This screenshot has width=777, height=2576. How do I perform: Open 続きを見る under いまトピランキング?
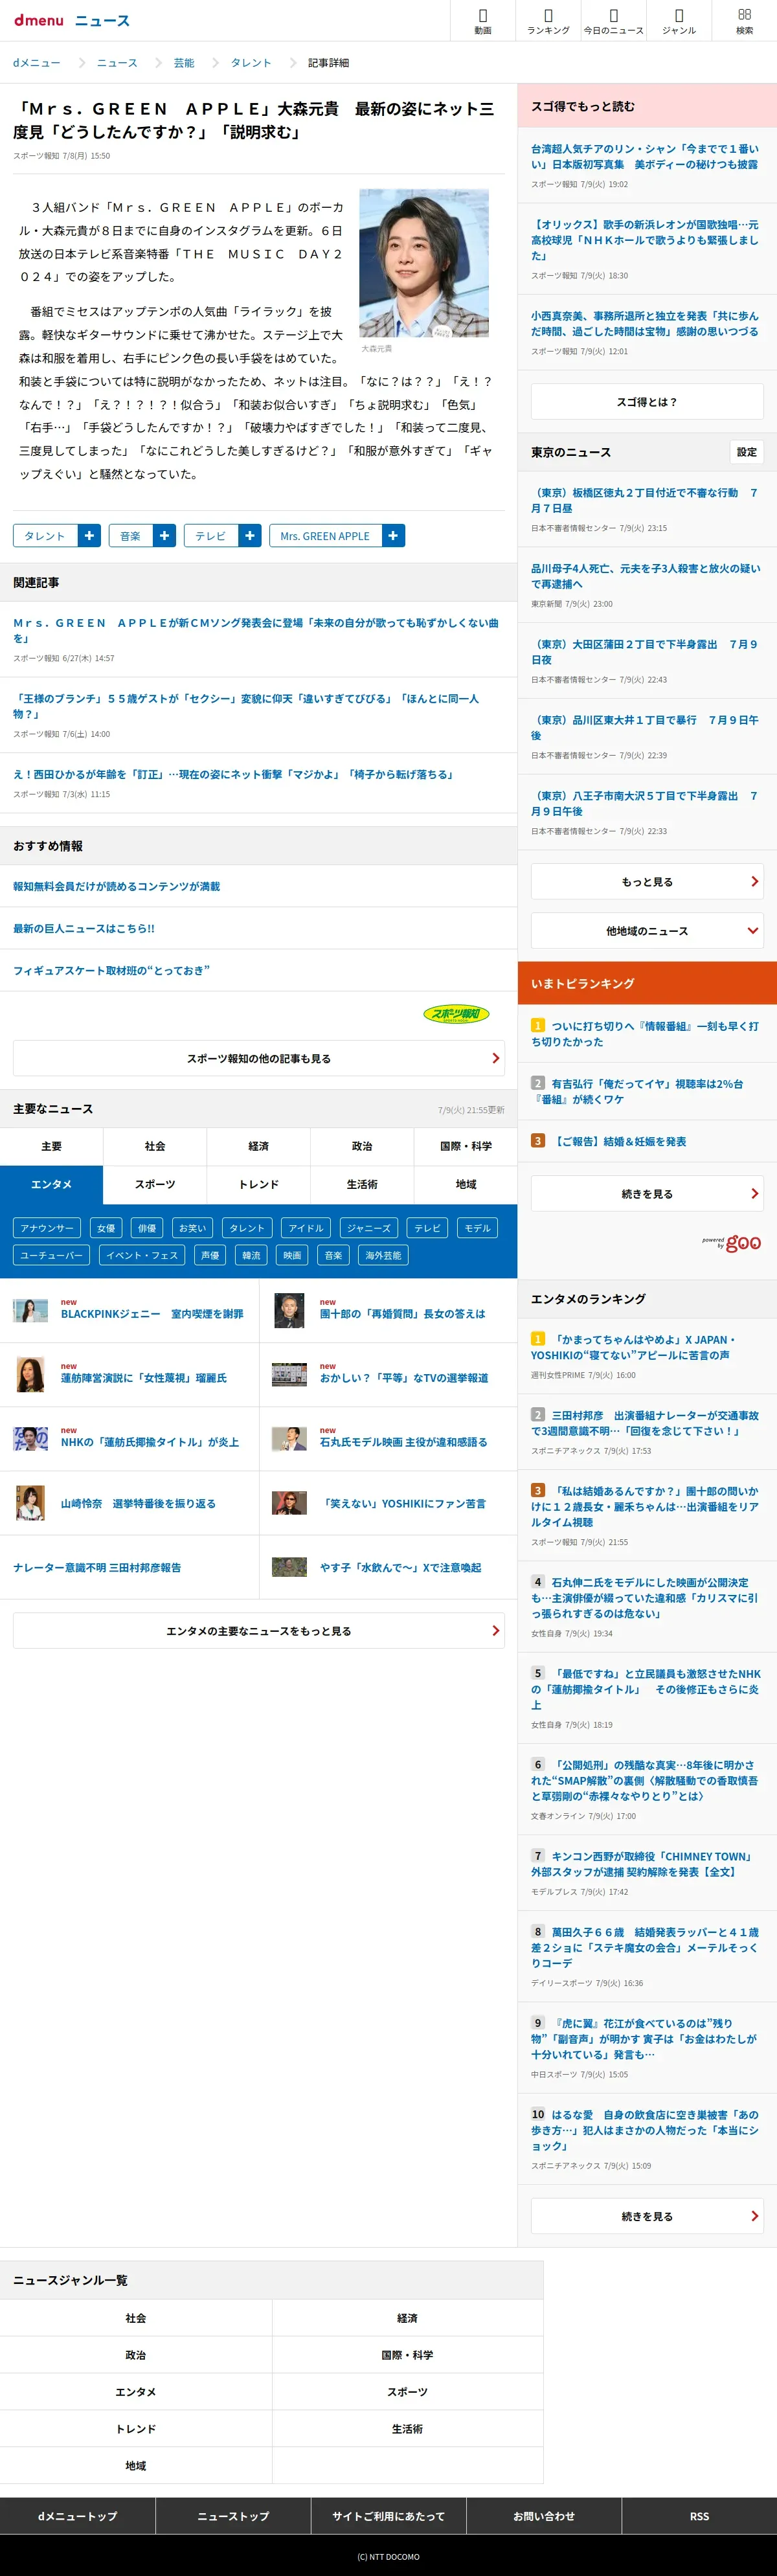point(647,1194)
